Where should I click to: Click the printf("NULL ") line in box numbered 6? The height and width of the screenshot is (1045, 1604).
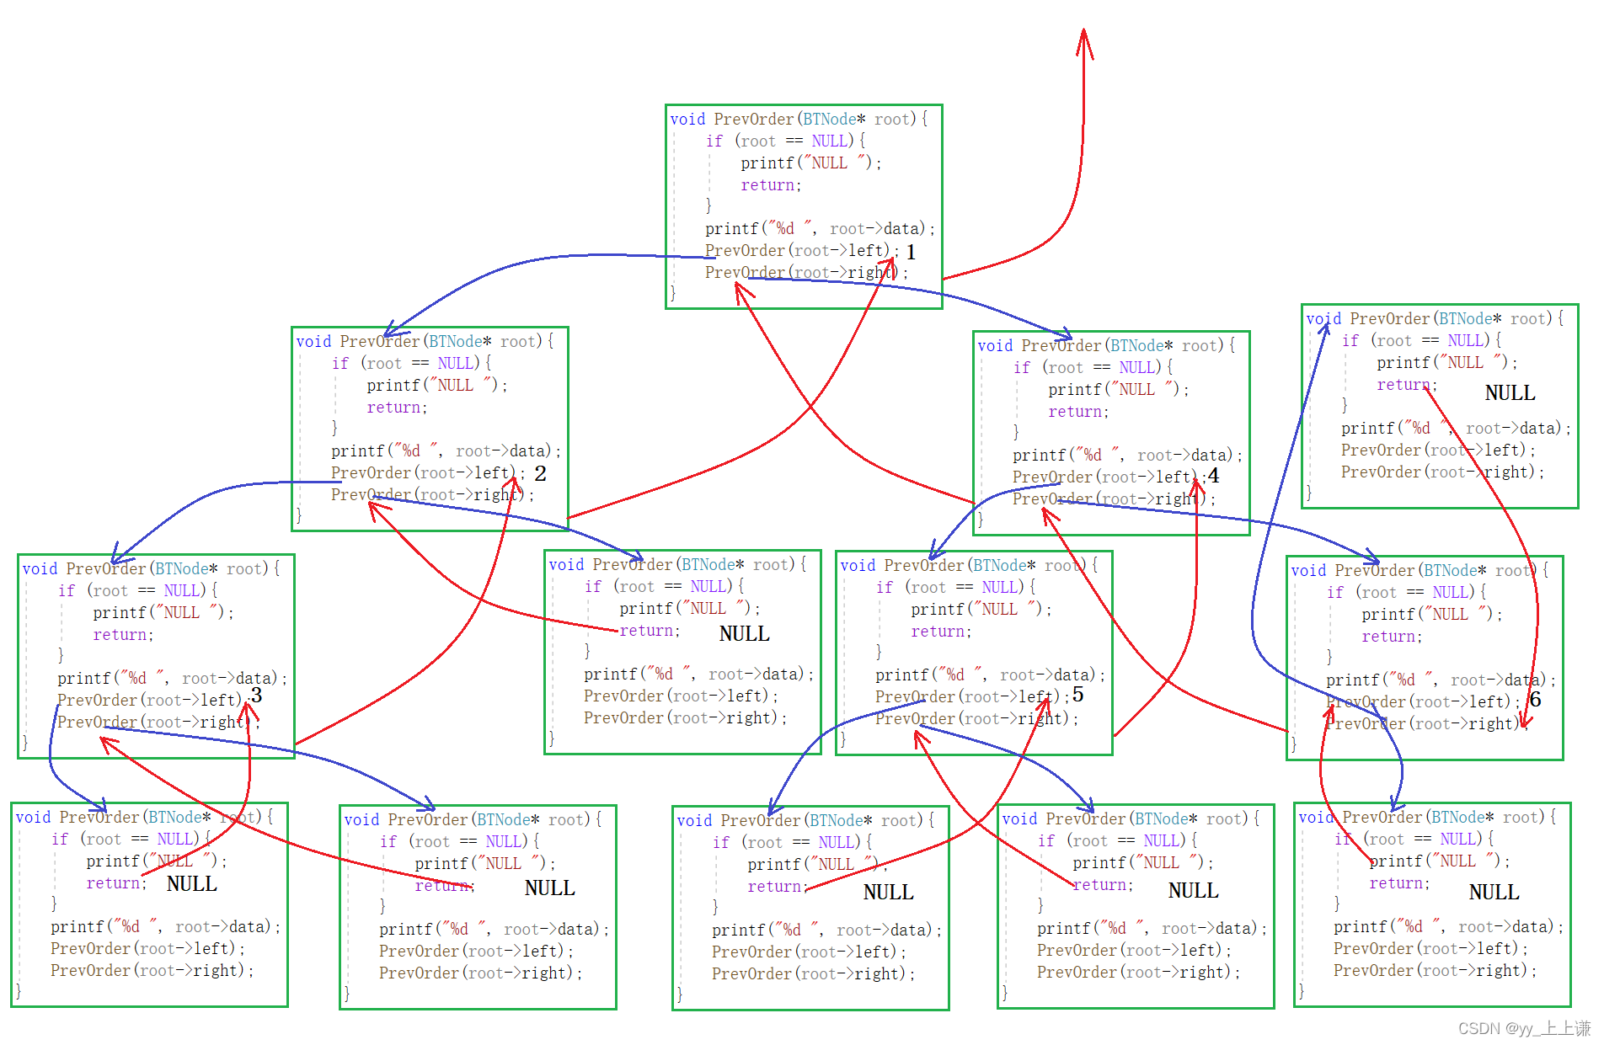(x=1432, y=615)
